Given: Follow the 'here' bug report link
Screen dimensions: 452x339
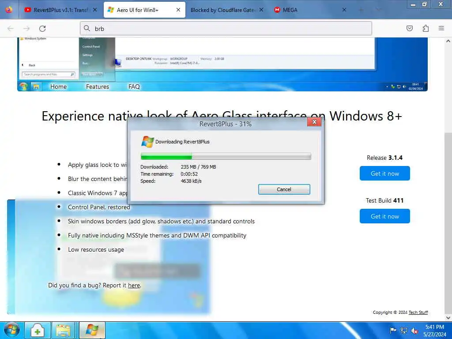Looking at the screenshot, I should pos(134,286).
